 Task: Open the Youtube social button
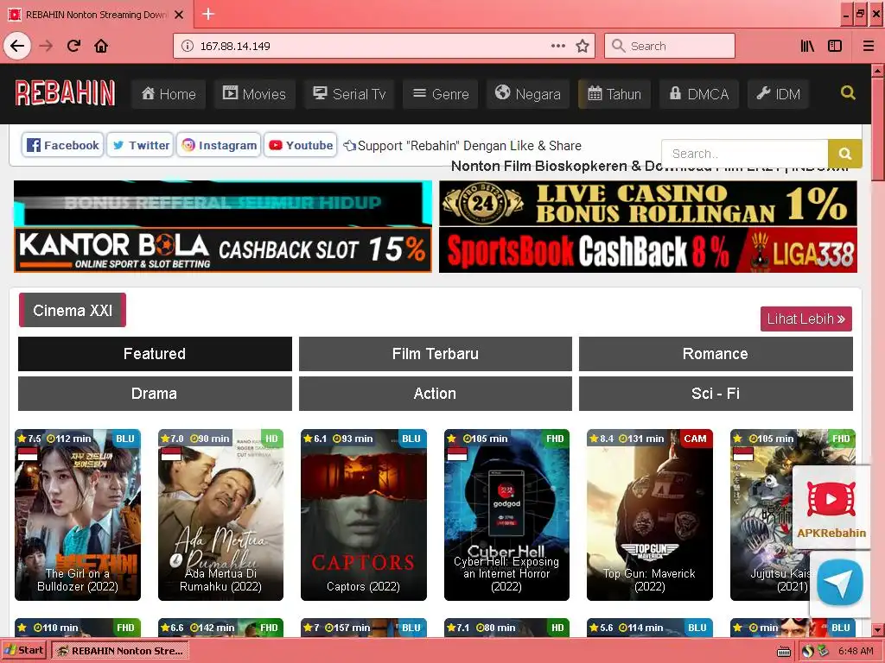[301, 145]
